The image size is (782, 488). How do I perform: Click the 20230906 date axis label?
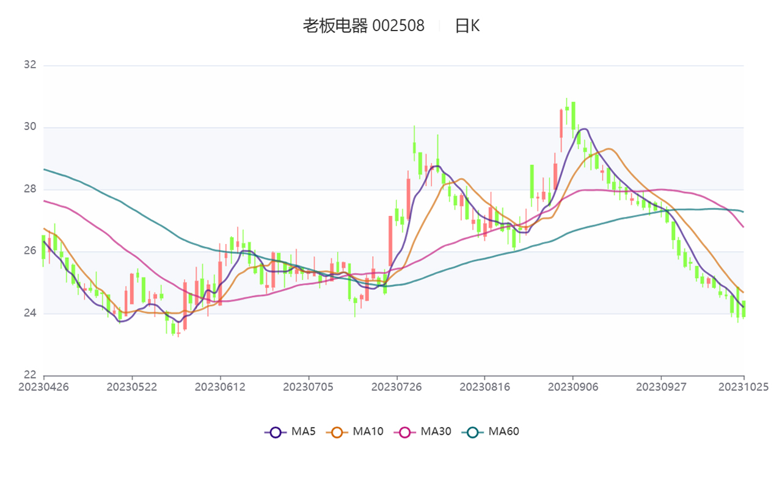573,387
